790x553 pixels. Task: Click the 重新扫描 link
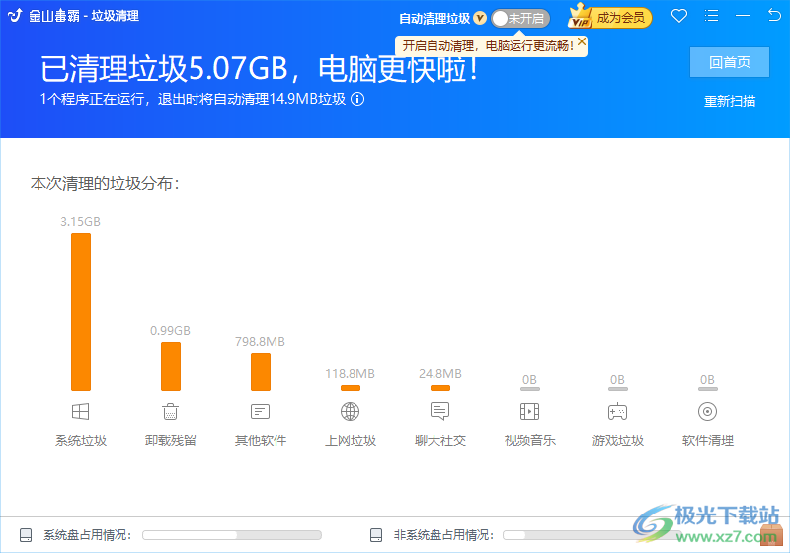tap(730, 102)
